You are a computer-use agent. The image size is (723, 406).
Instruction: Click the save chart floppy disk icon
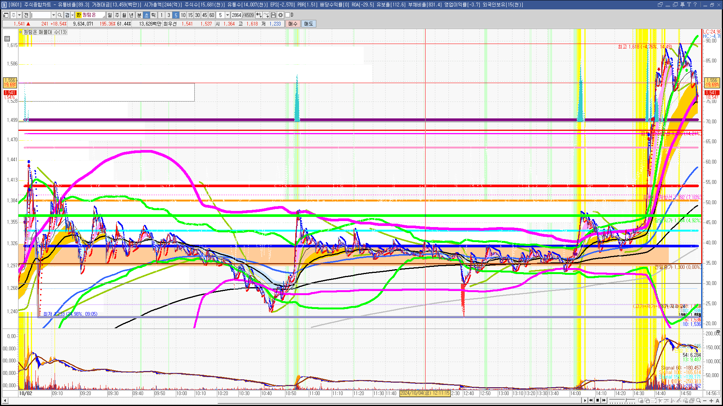click(273, 15)
